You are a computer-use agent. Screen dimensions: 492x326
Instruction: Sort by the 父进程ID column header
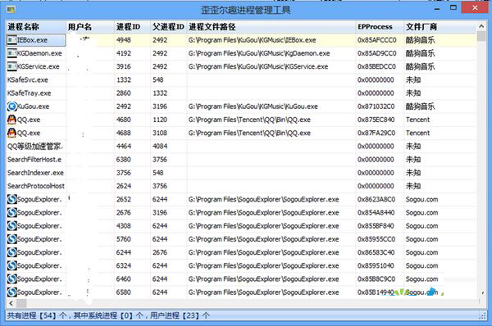click(x=168, y=27)
